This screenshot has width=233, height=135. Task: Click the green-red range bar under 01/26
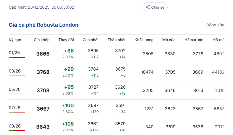pos(17,57)
